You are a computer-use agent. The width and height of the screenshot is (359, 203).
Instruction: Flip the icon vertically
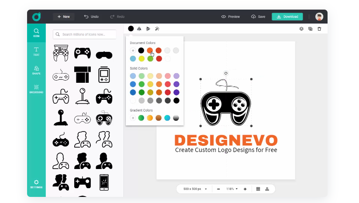(x=148, y=29)
